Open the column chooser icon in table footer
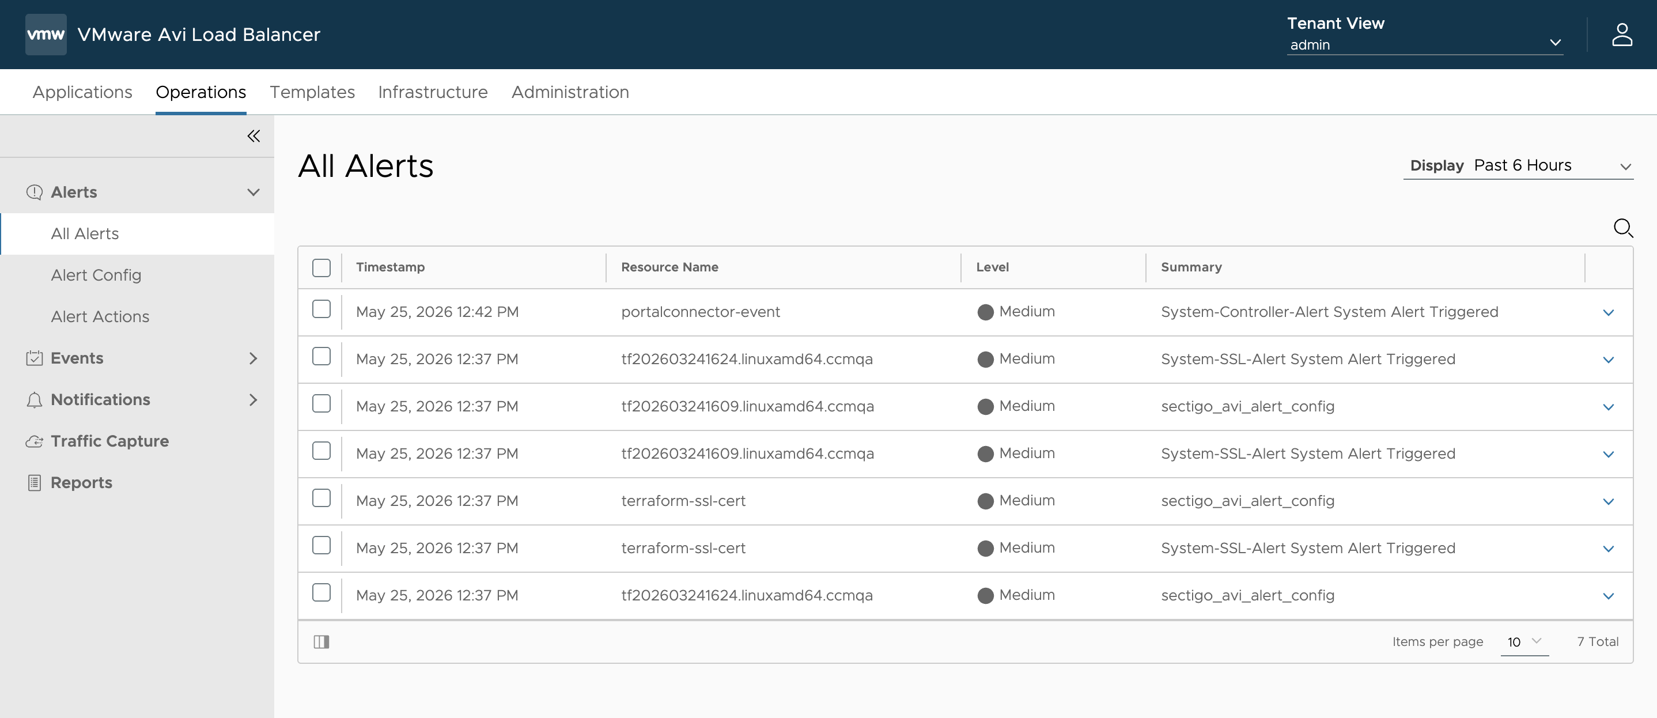Viewport: 1657px width, 718px height. coord(321,641)
